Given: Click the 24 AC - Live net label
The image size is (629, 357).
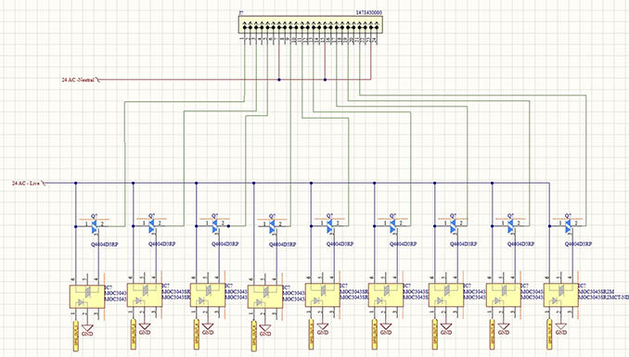Looking at the screenshot, I should click(26, 184).
